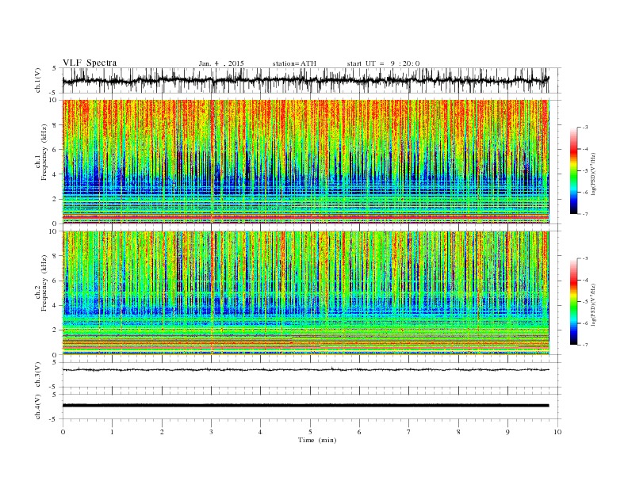This screenshot has width=628, height=485.
Task: Click the '-3' tick on ch.1 colorbar
Action: 585,128
